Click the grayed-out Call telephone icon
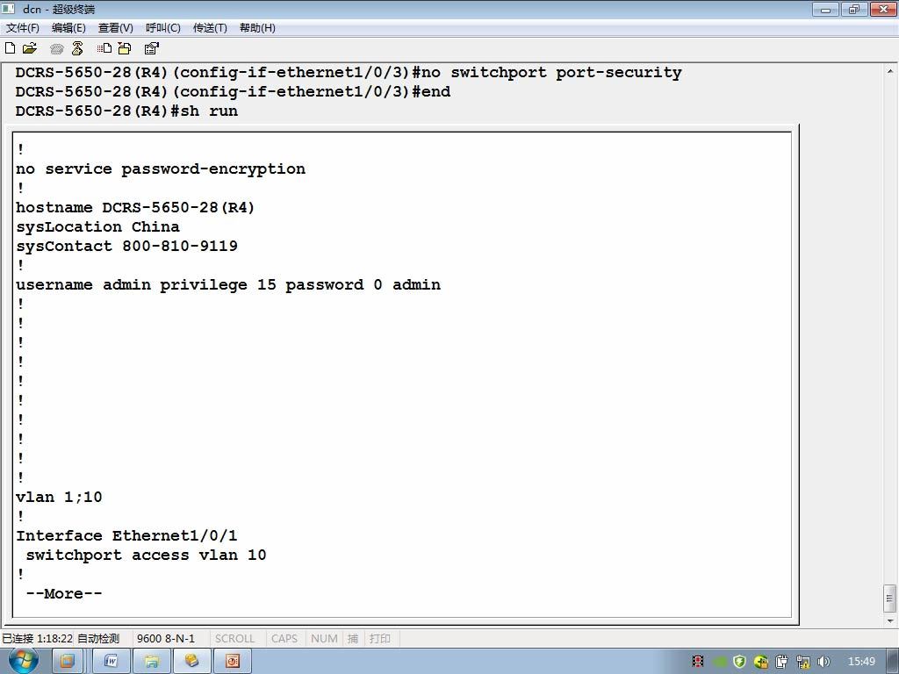This screenshot has height=674, width=899. [x=56, y=49]
